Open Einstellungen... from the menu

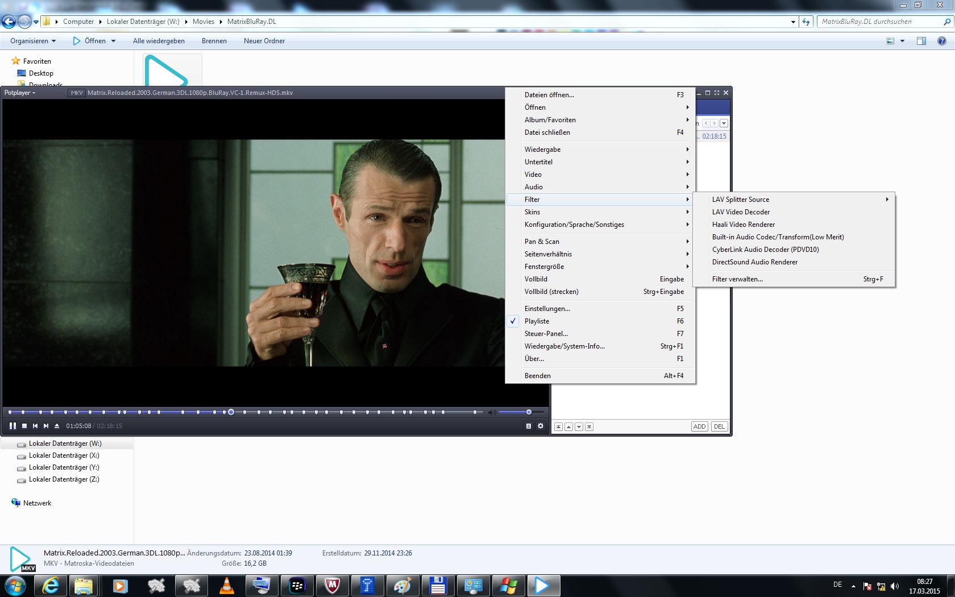pyautogui.click(x=600, y=309)
